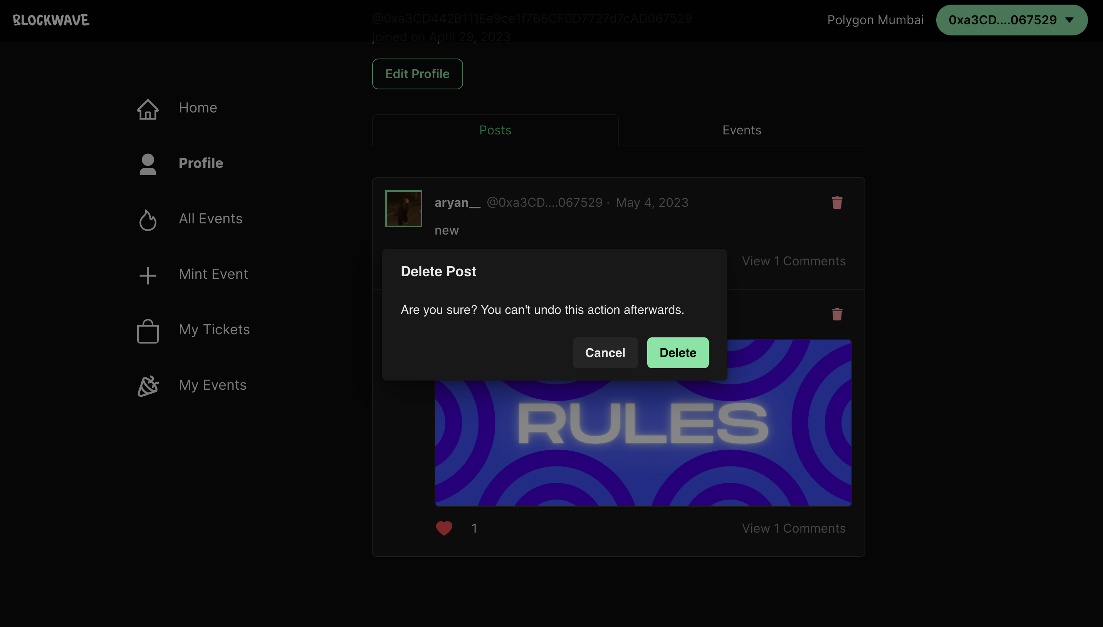Viewport: 1103px width, 627px height.
Task: Expand the wallet address dropdown arrow
Action: [x=1069, y=20]
